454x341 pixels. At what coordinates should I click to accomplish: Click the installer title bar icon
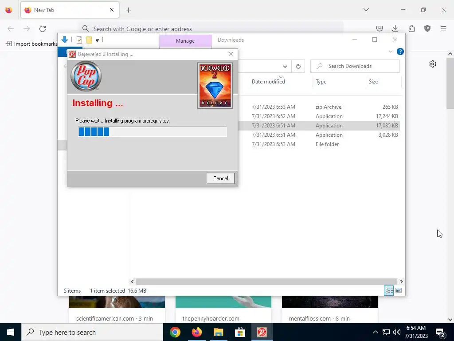pos(72,54)
